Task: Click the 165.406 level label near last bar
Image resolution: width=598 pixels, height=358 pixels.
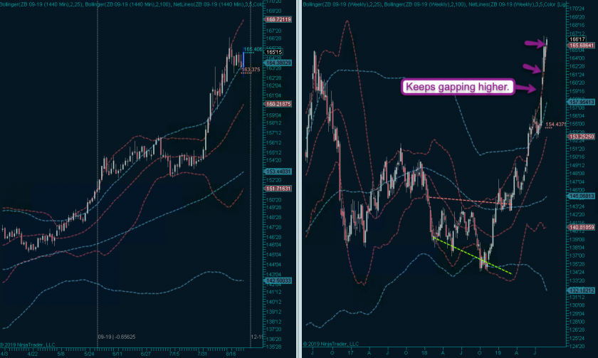Action: 253,49
